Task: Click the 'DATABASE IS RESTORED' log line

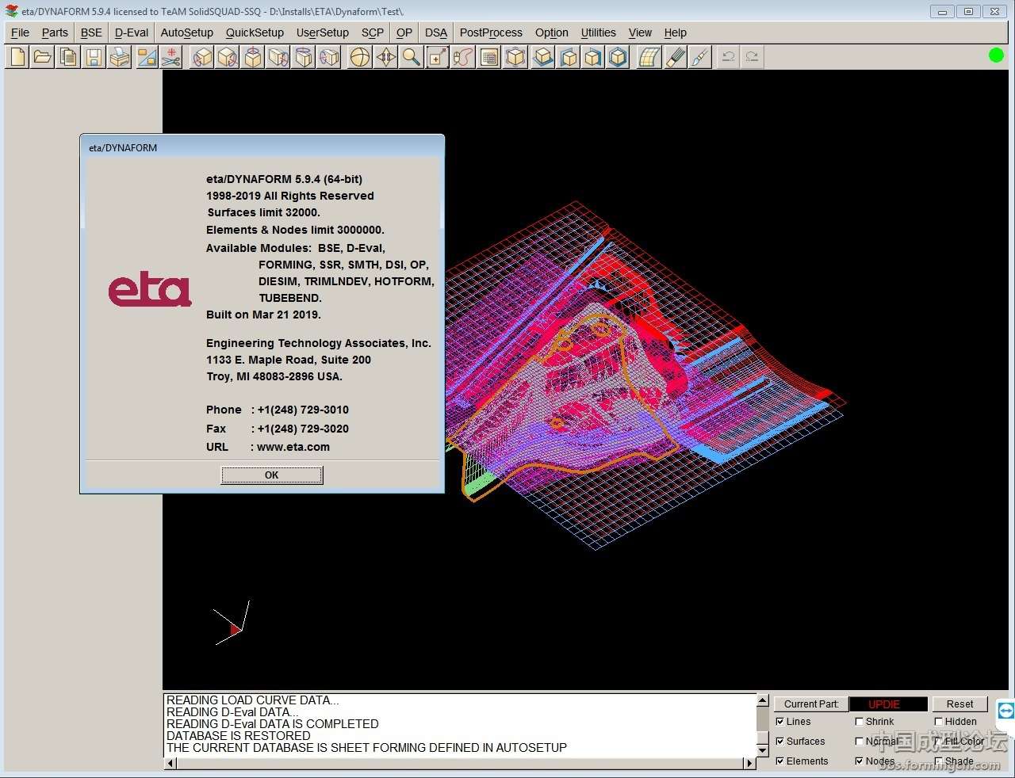Action: [239, 736]
